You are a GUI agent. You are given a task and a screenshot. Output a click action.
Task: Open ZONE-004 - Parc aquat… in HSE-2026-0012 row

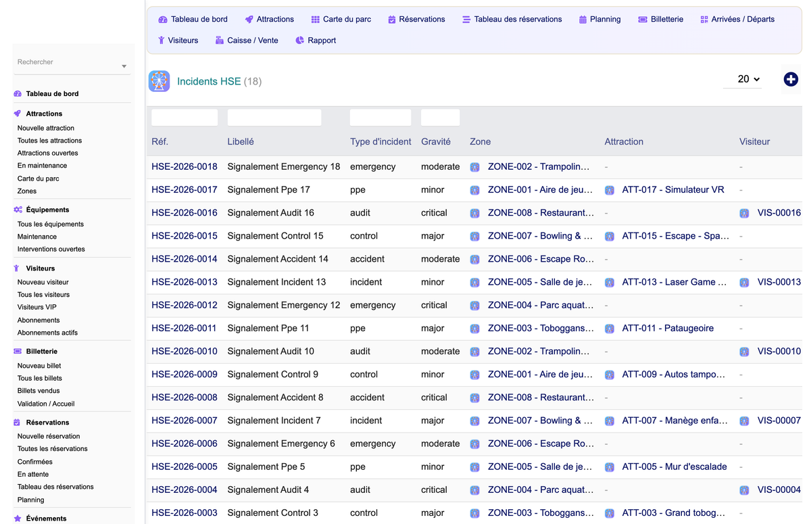pos(540,306)
